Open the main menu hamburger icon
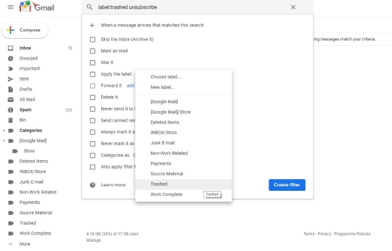 click(x=10, y=7)
